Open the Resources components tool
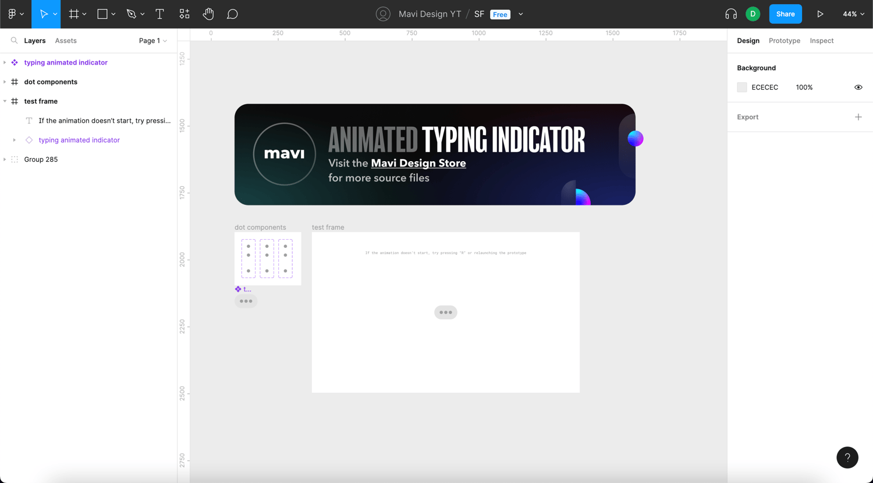Viewport: 873px width, 483px height. coord(184,14)
